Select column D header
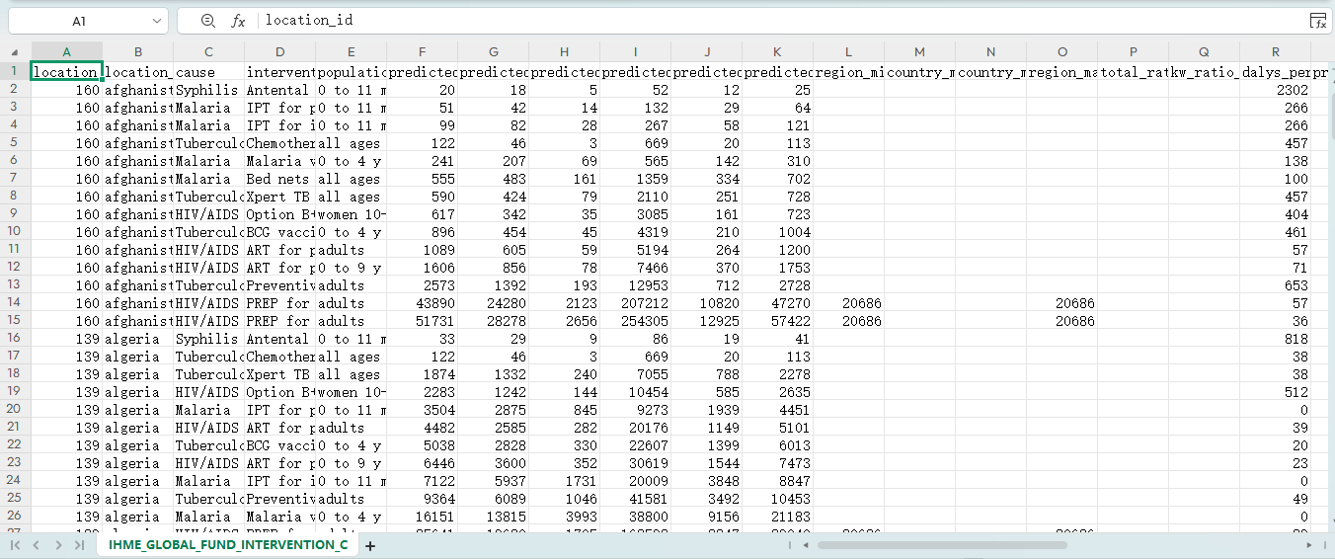The width and height of the screenshot is (1335, 559). pos(279,52)
